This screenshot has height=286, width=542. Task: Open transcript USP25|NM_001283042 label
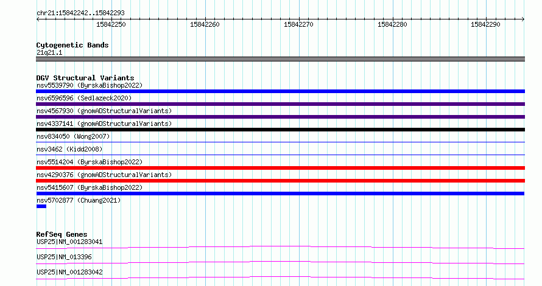tap(69, 272)
